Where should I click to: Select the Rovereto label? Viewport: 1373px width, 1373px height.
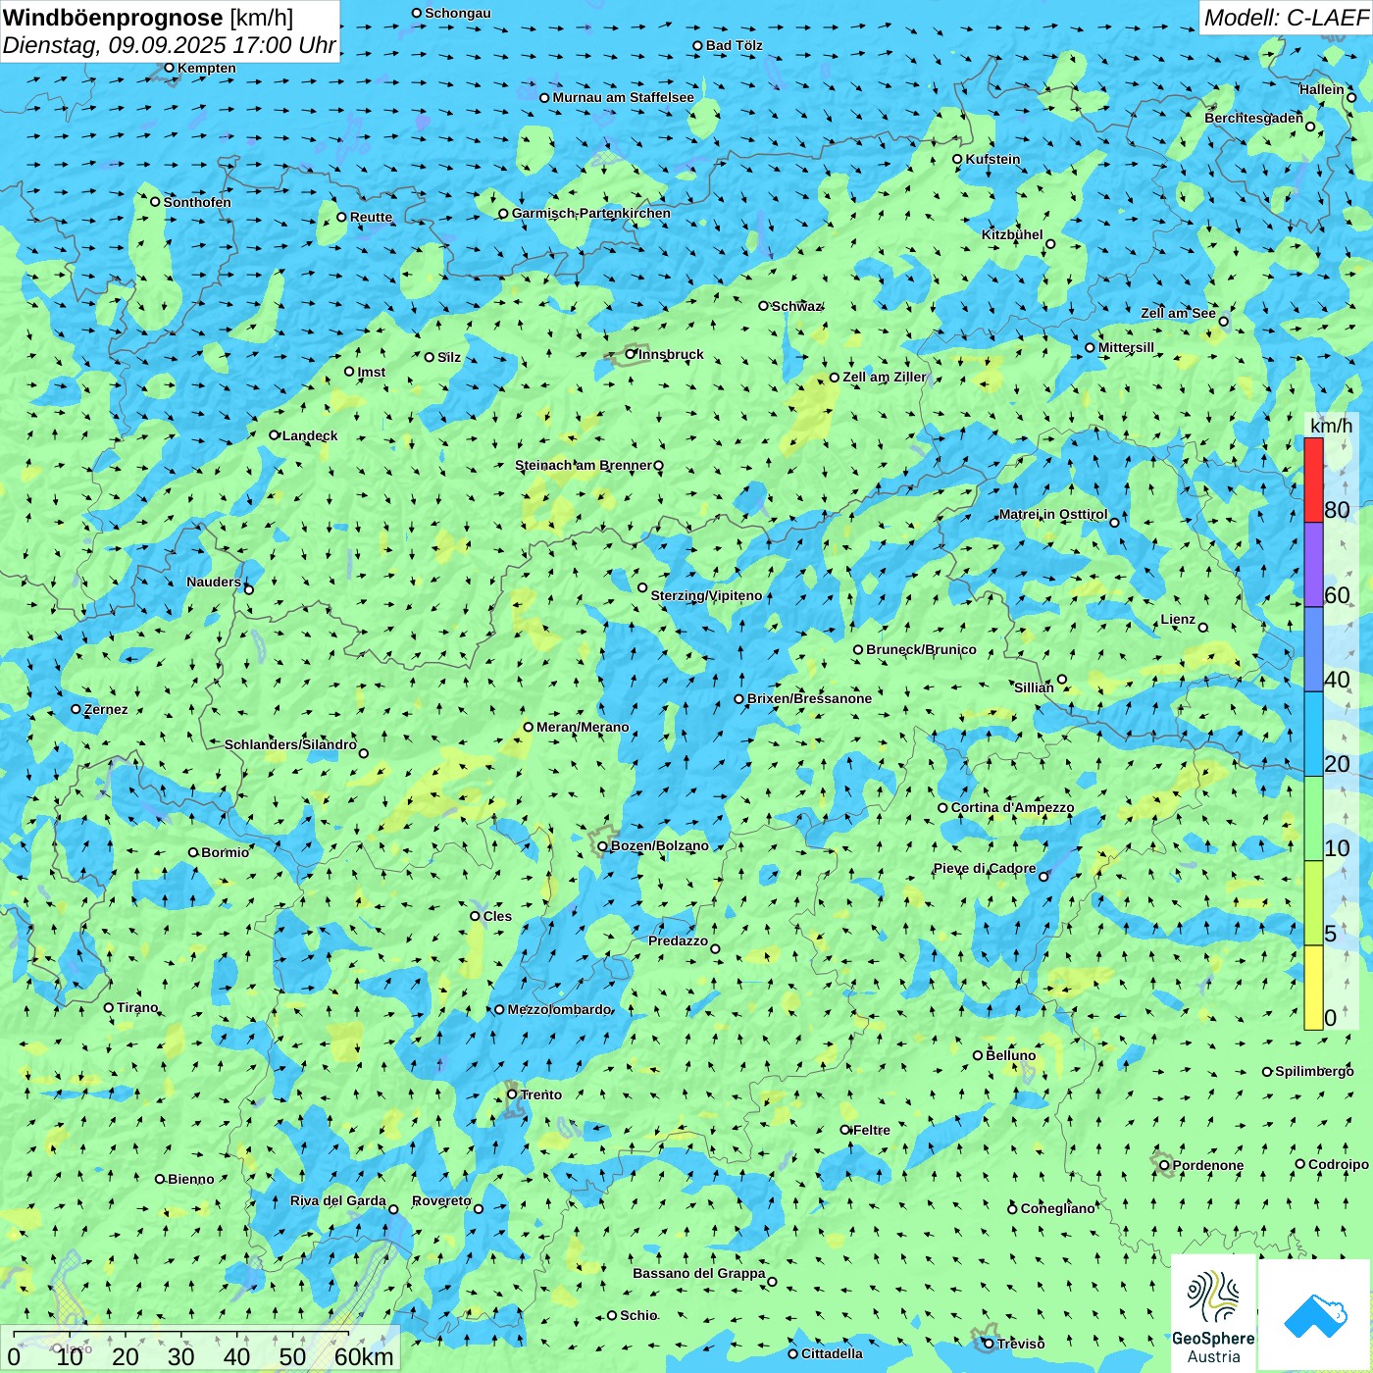pos(441,1200)
